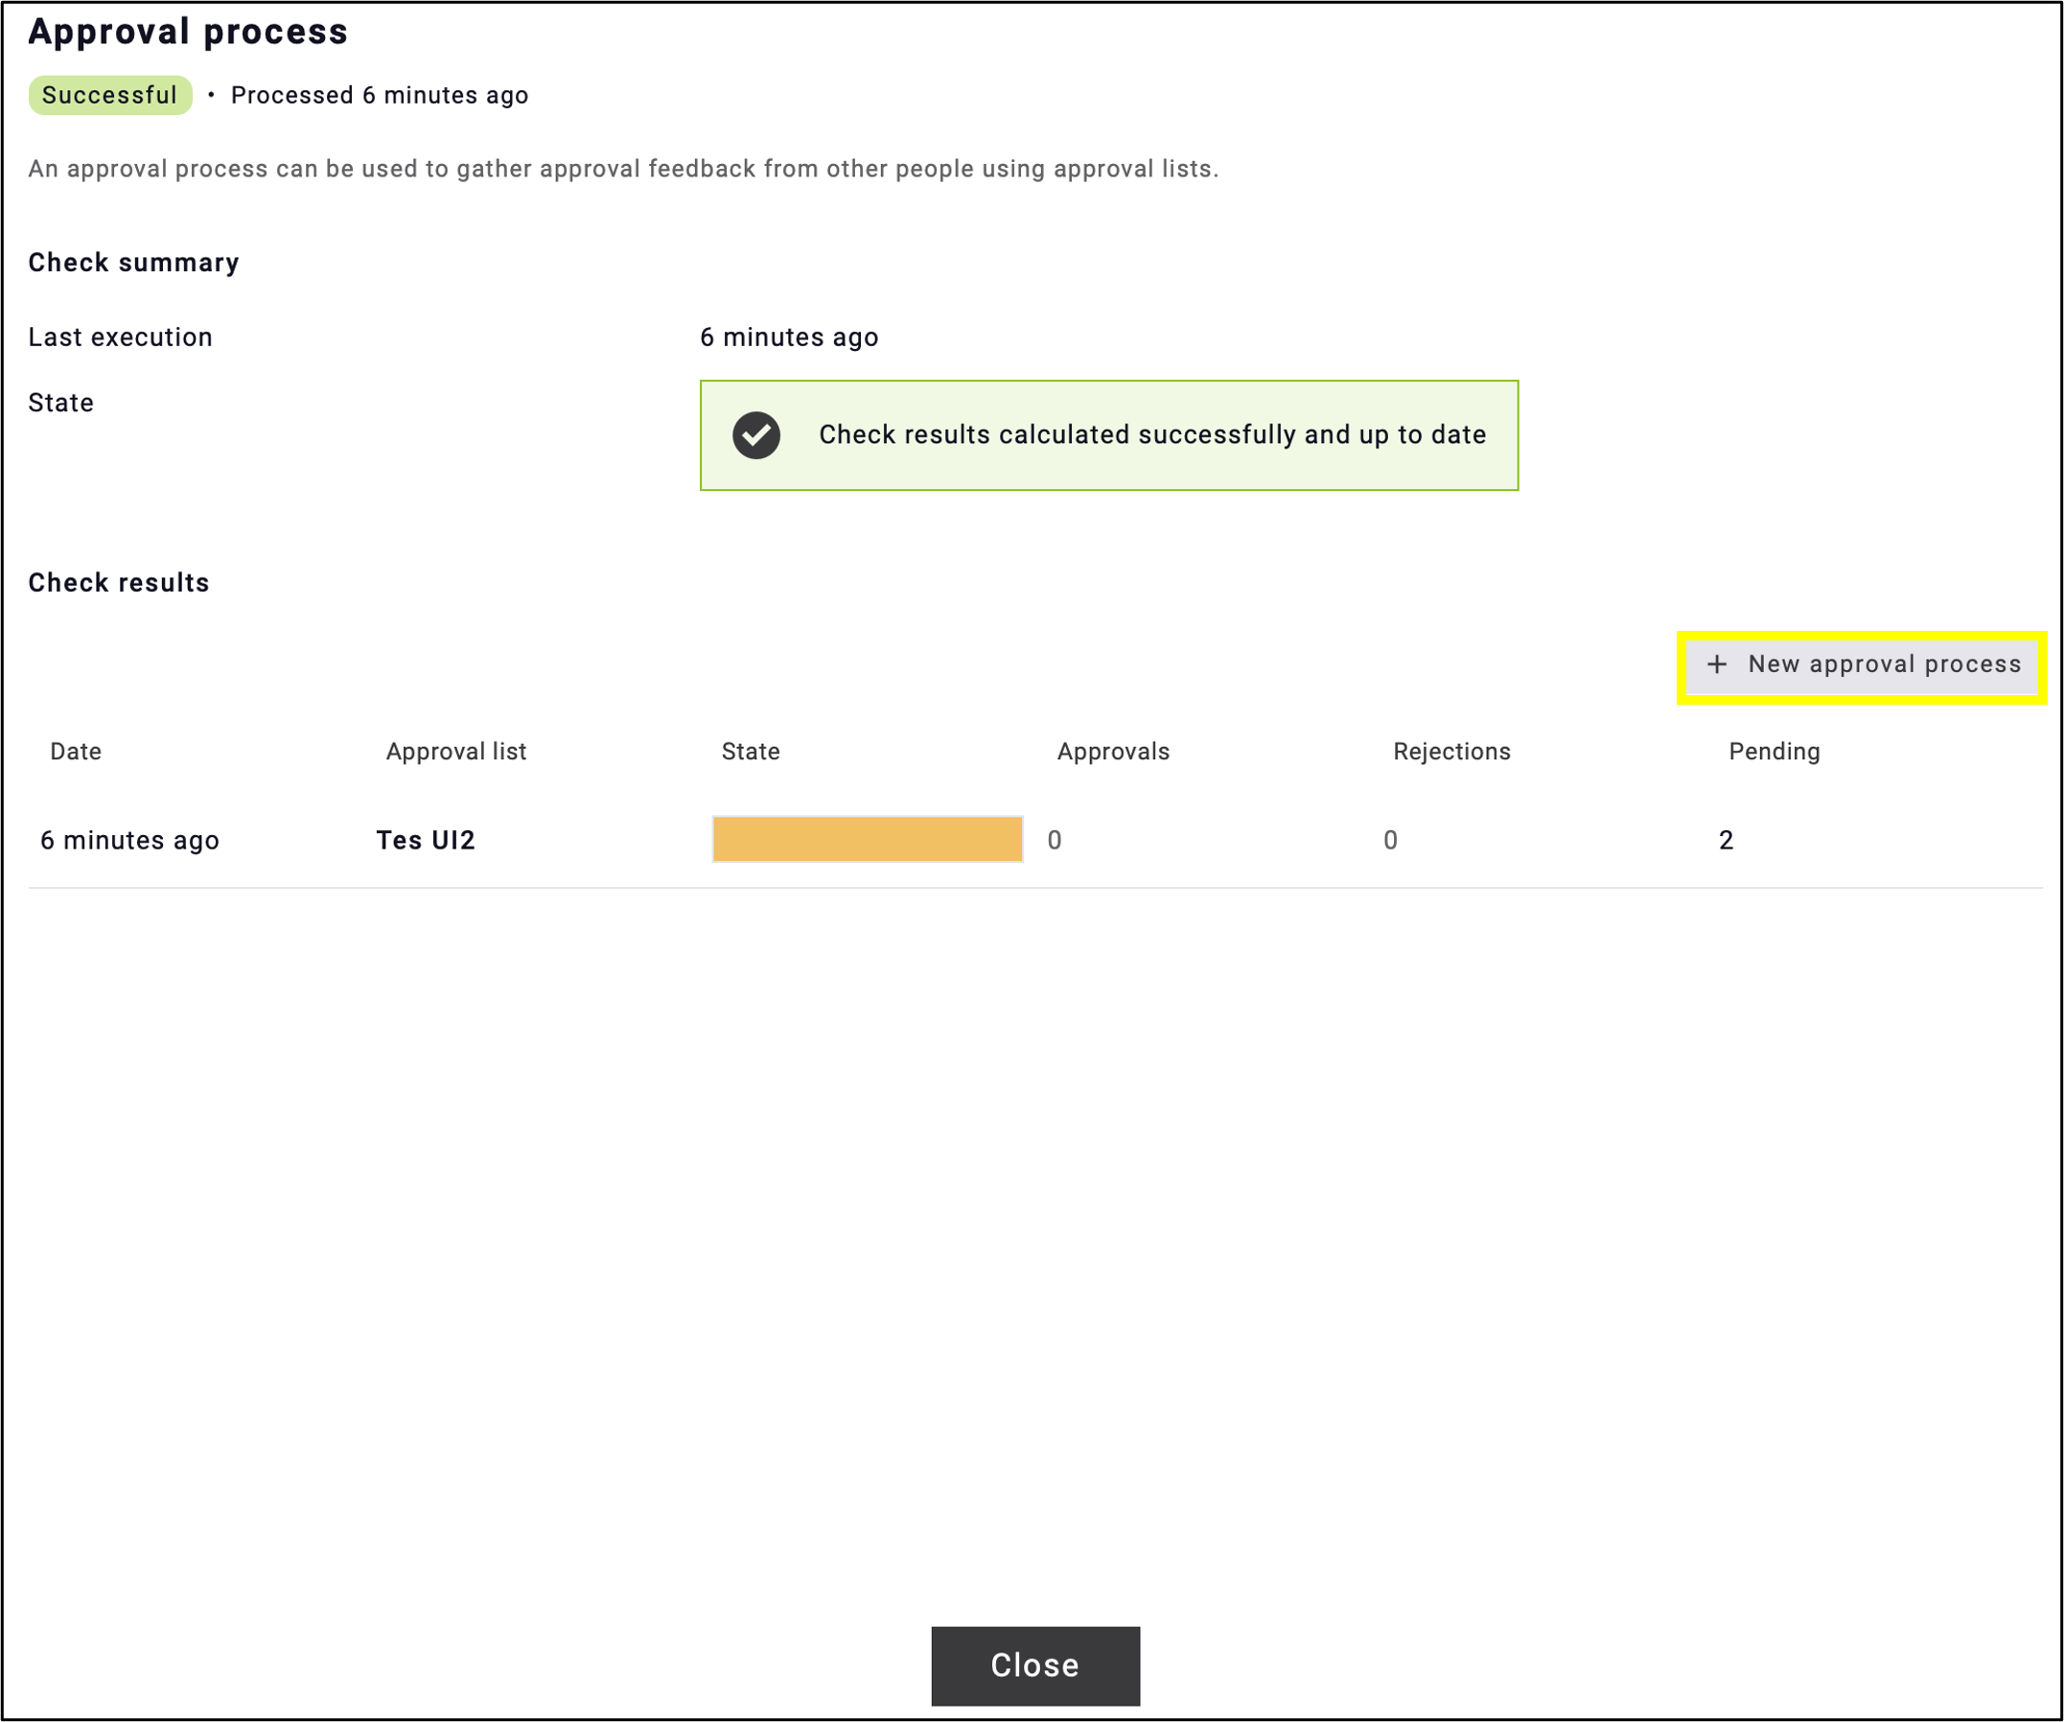
Task: Click the New approval process button
Action: click(x=1863, y=665)
